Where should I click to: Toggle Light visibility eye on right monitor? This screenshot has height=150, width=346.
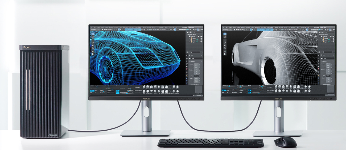click(332, 42)
